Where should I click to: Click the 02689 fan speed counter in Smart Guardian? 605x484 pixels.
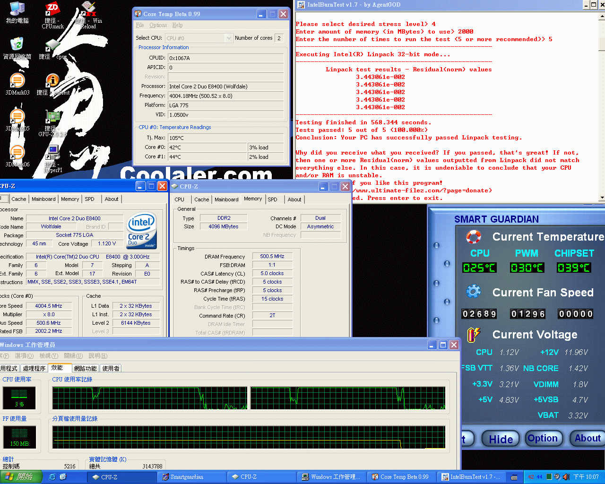pos(479,314)
